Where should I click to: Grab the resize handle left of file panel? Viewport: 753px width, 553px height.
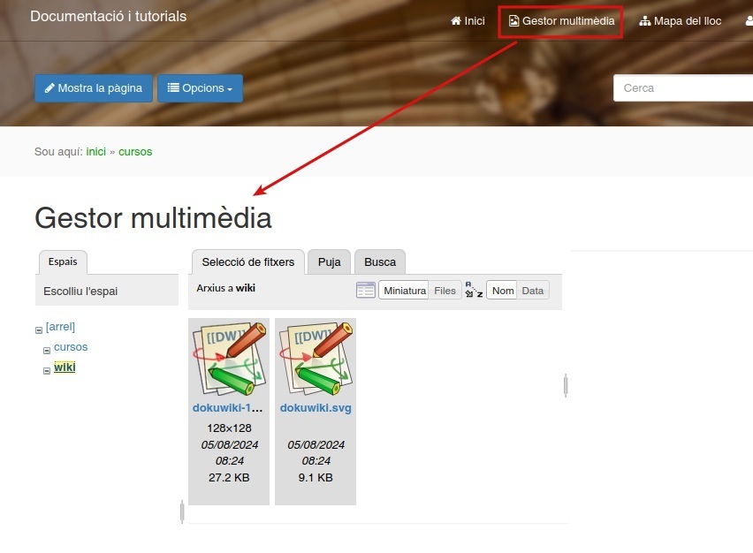point(182,511)
